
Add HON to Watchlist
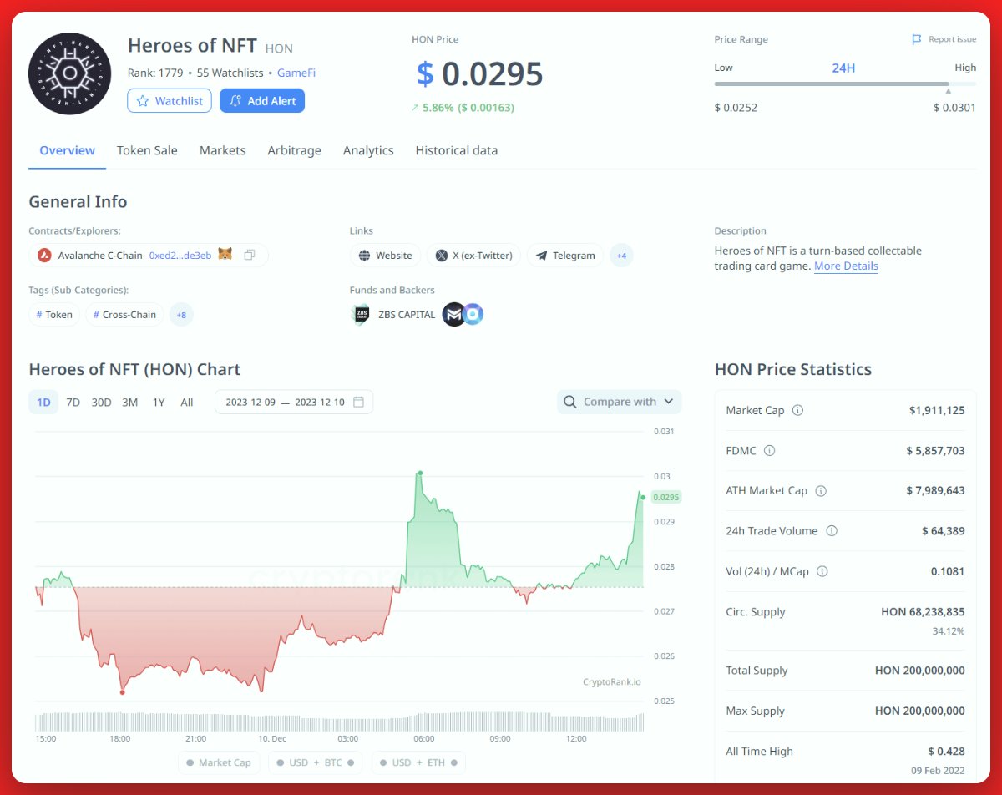click(x=170, y=101)
